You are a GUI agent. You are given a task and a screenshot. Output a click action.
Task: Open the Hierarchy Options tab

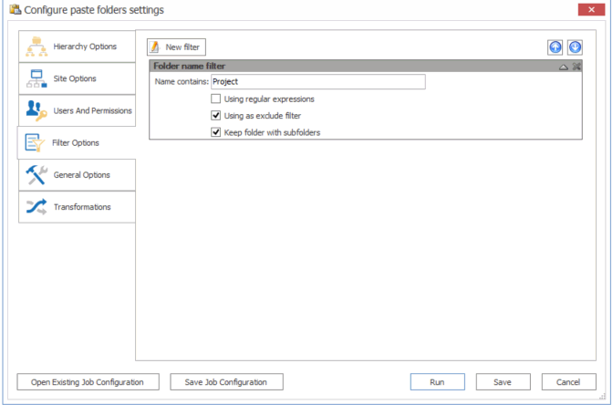[x=77, y=47]
